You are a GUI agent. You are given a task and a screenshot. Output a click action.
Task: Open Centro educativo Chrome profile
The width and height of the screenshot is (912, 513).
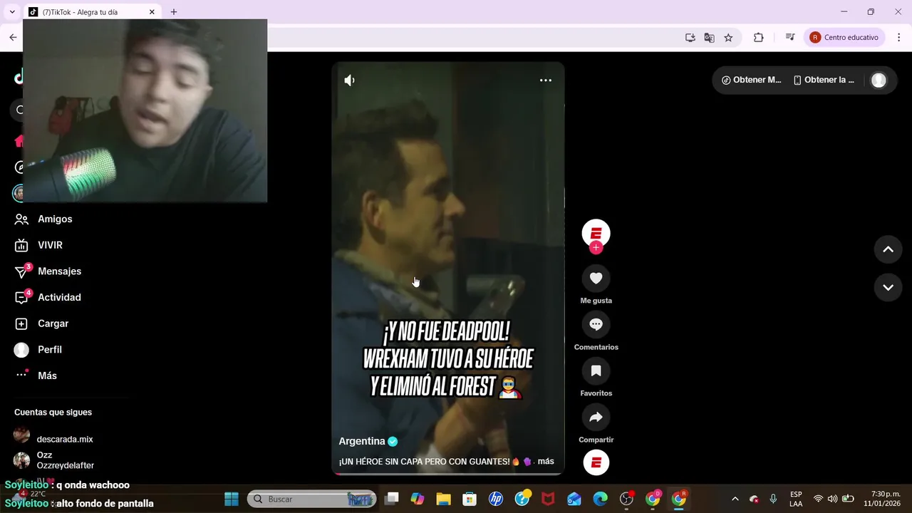tap(844, 38)
